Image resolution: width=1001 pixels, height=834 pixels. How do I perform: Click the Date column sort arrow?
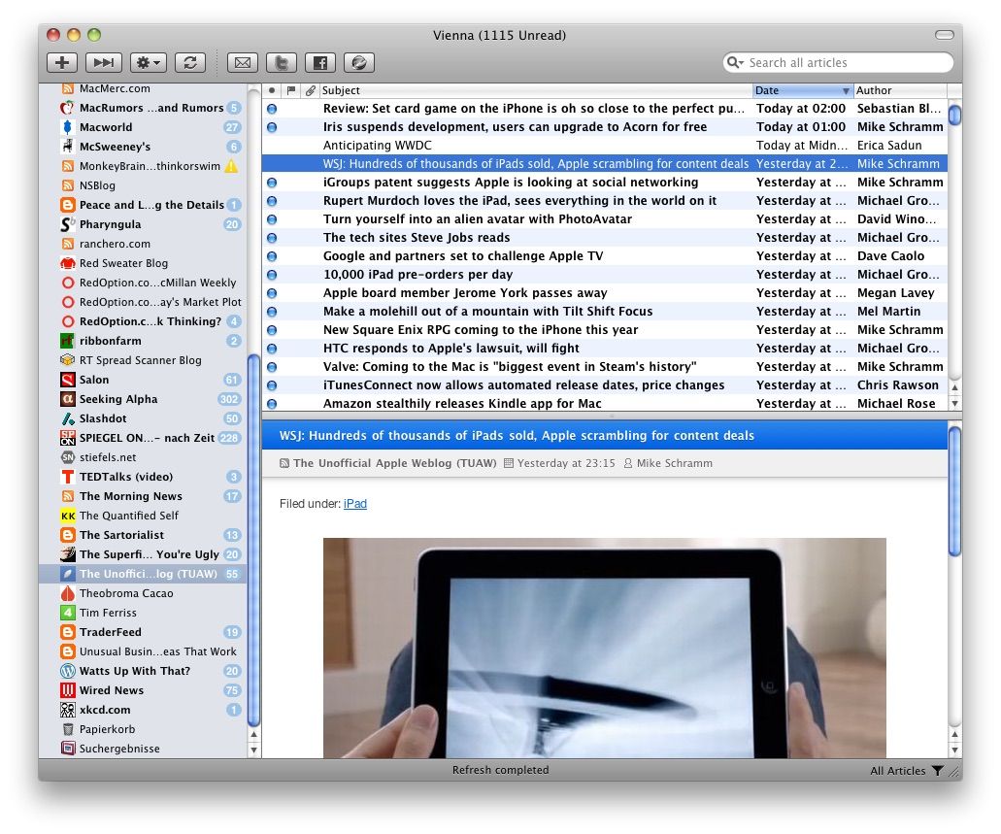click(x=846, y=90)
